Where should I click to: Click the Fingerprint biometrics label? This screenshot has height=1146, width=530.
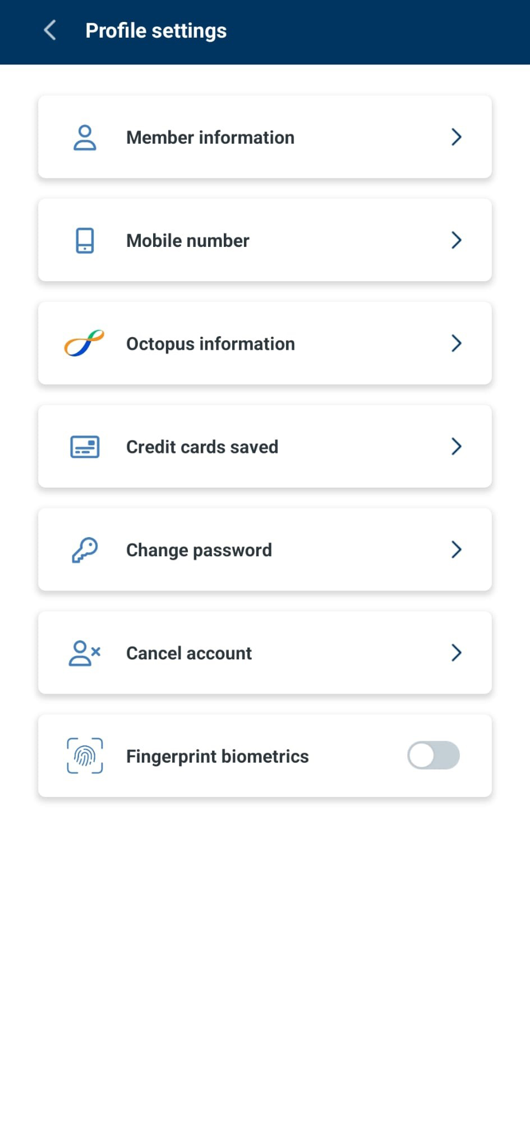[218, 757]
